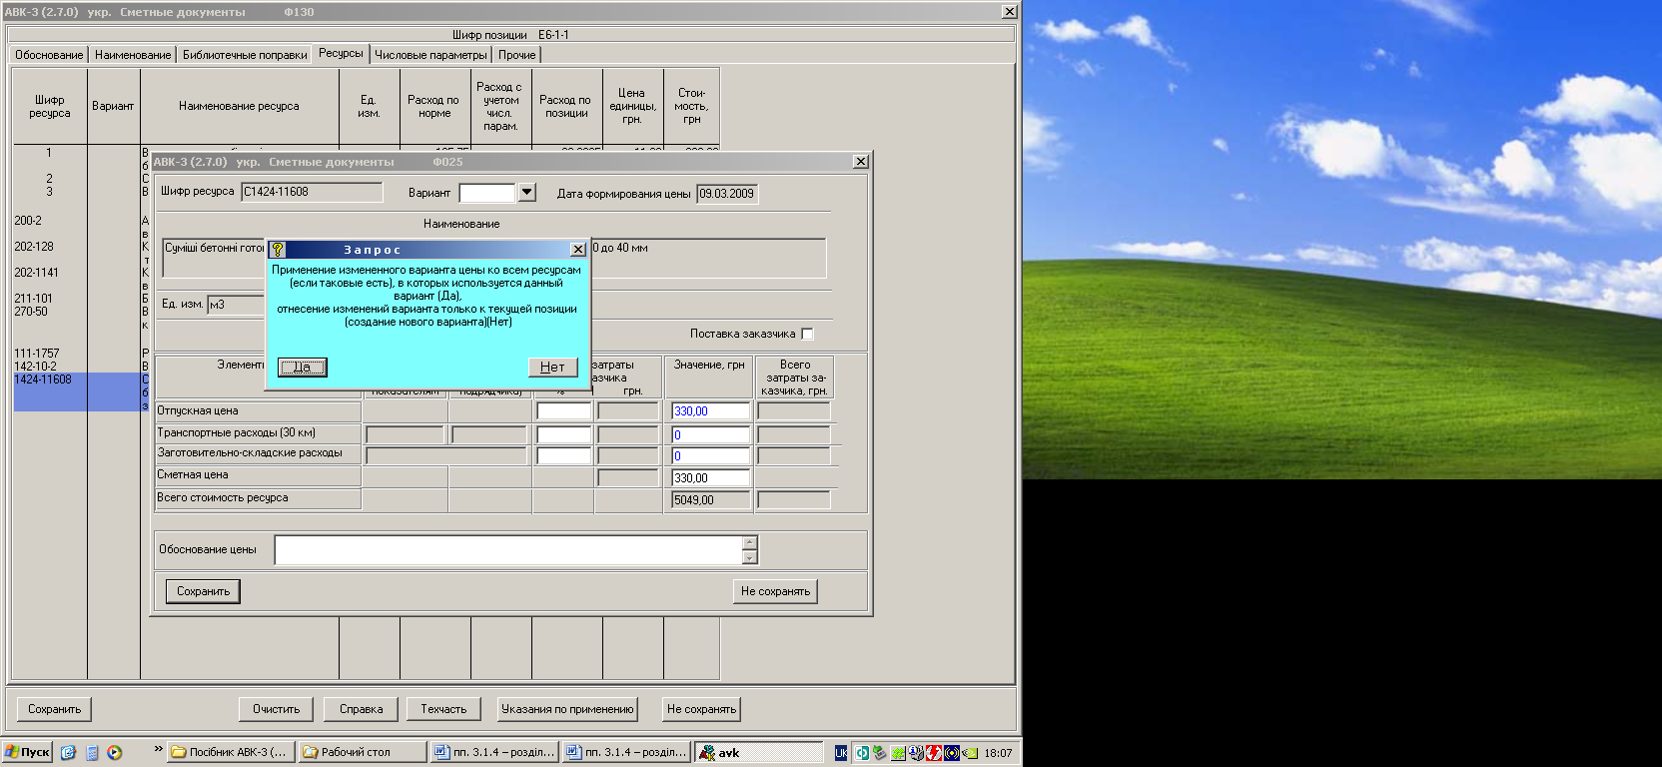Select resource row 211-101
1662x767 pixels.
[x=33, y=299]
